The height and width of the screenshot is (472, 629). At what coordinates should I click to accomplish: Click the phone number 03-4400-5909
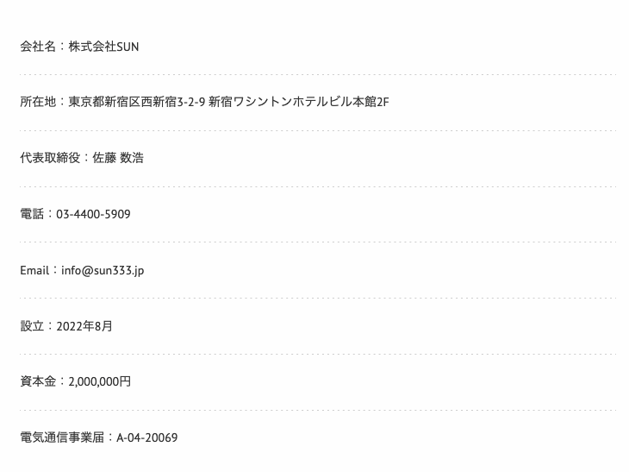93,214
